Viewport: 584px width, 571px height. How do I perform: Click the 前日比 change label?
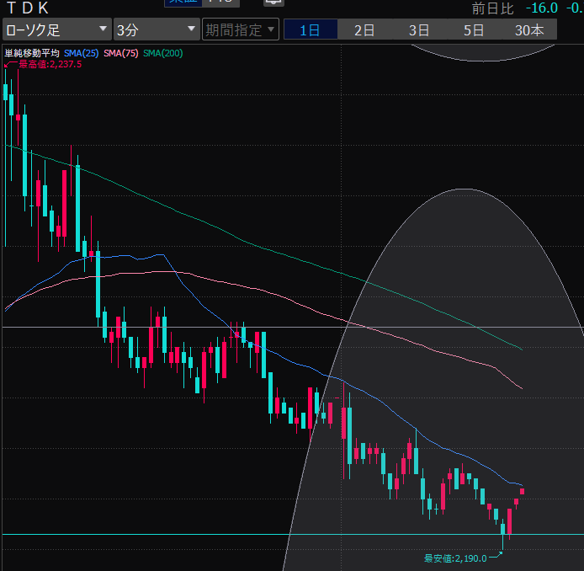(x=491, y=8)
